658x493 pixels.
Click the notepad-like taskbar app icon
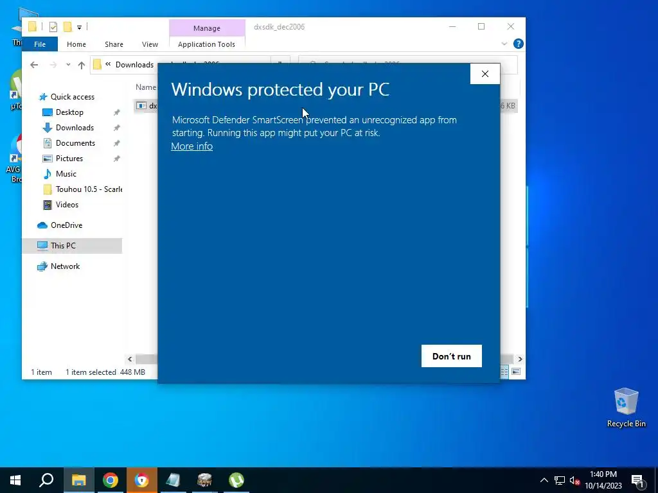173,480
